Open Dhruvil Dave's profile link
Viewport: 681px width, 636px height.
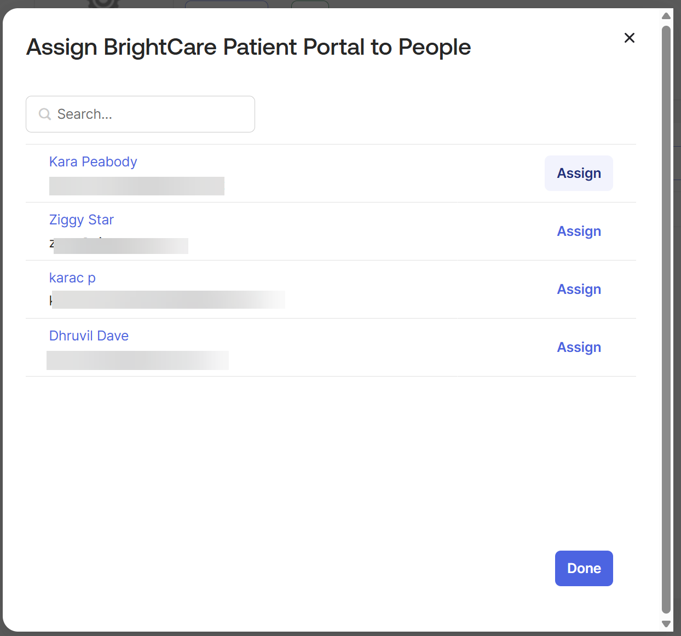point(89,336)
